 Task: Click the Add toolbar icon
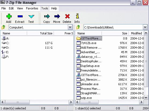[9, 16]
